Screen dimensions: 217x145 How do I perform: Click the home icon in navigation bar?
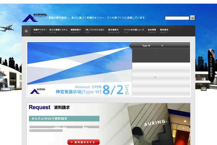[26, 31]
